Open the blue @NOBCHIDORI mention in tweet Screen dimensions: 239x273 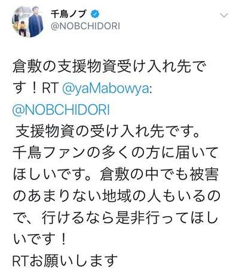(x=61, y=110)
